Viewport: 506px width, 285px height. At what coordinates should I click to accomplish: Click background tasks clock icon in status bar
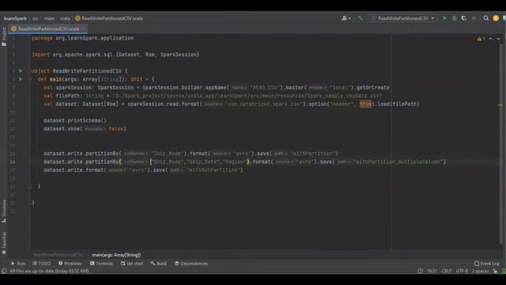pos(420,271)
